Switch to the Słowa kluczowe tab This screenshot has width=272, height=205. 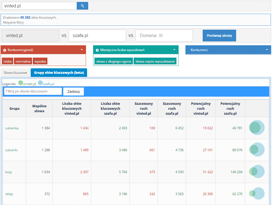click(15, 73)
